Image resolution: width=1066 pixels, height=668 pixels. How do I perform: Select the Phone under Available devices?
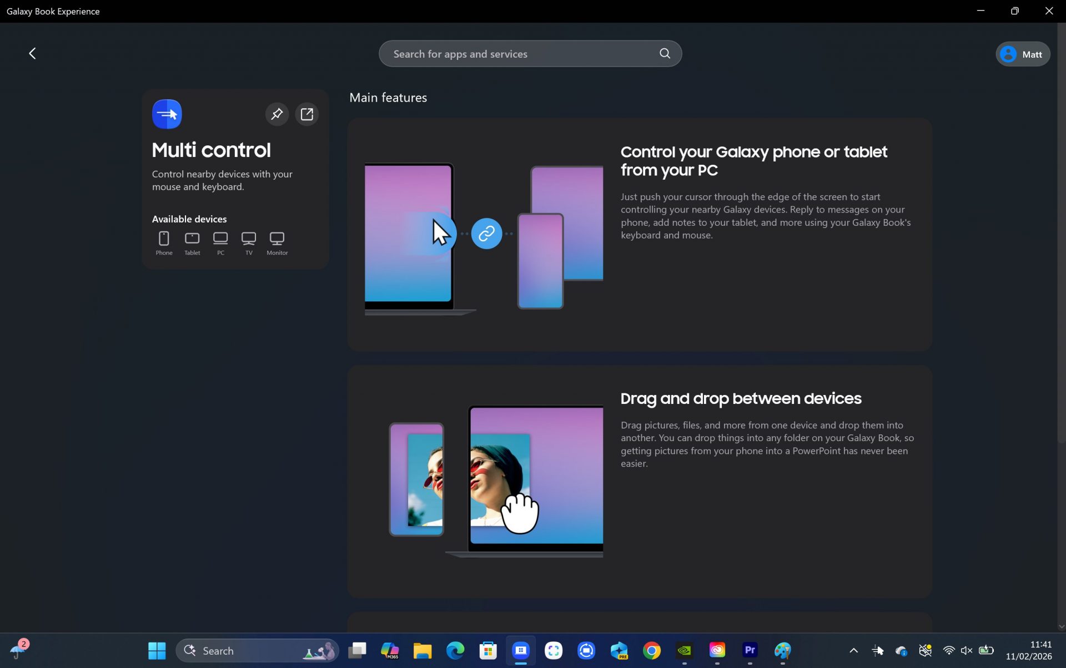pyautogui.click(x=164, y=240)
